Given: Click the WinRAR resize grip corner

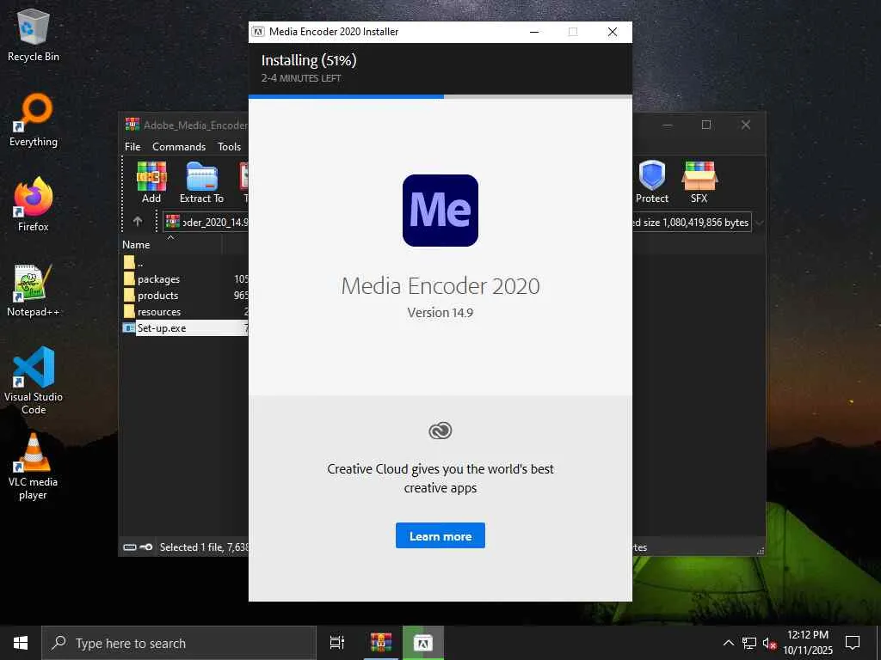Looking at the screenshot, I should [761, 551].
